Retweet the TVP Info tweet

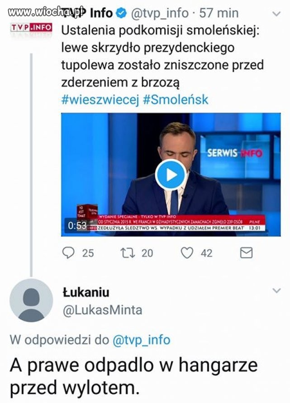[x=127, y=252]
